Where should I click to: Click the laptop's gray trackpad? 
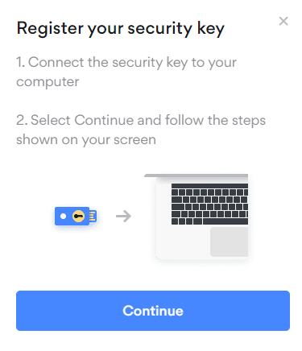pos(229,242)
